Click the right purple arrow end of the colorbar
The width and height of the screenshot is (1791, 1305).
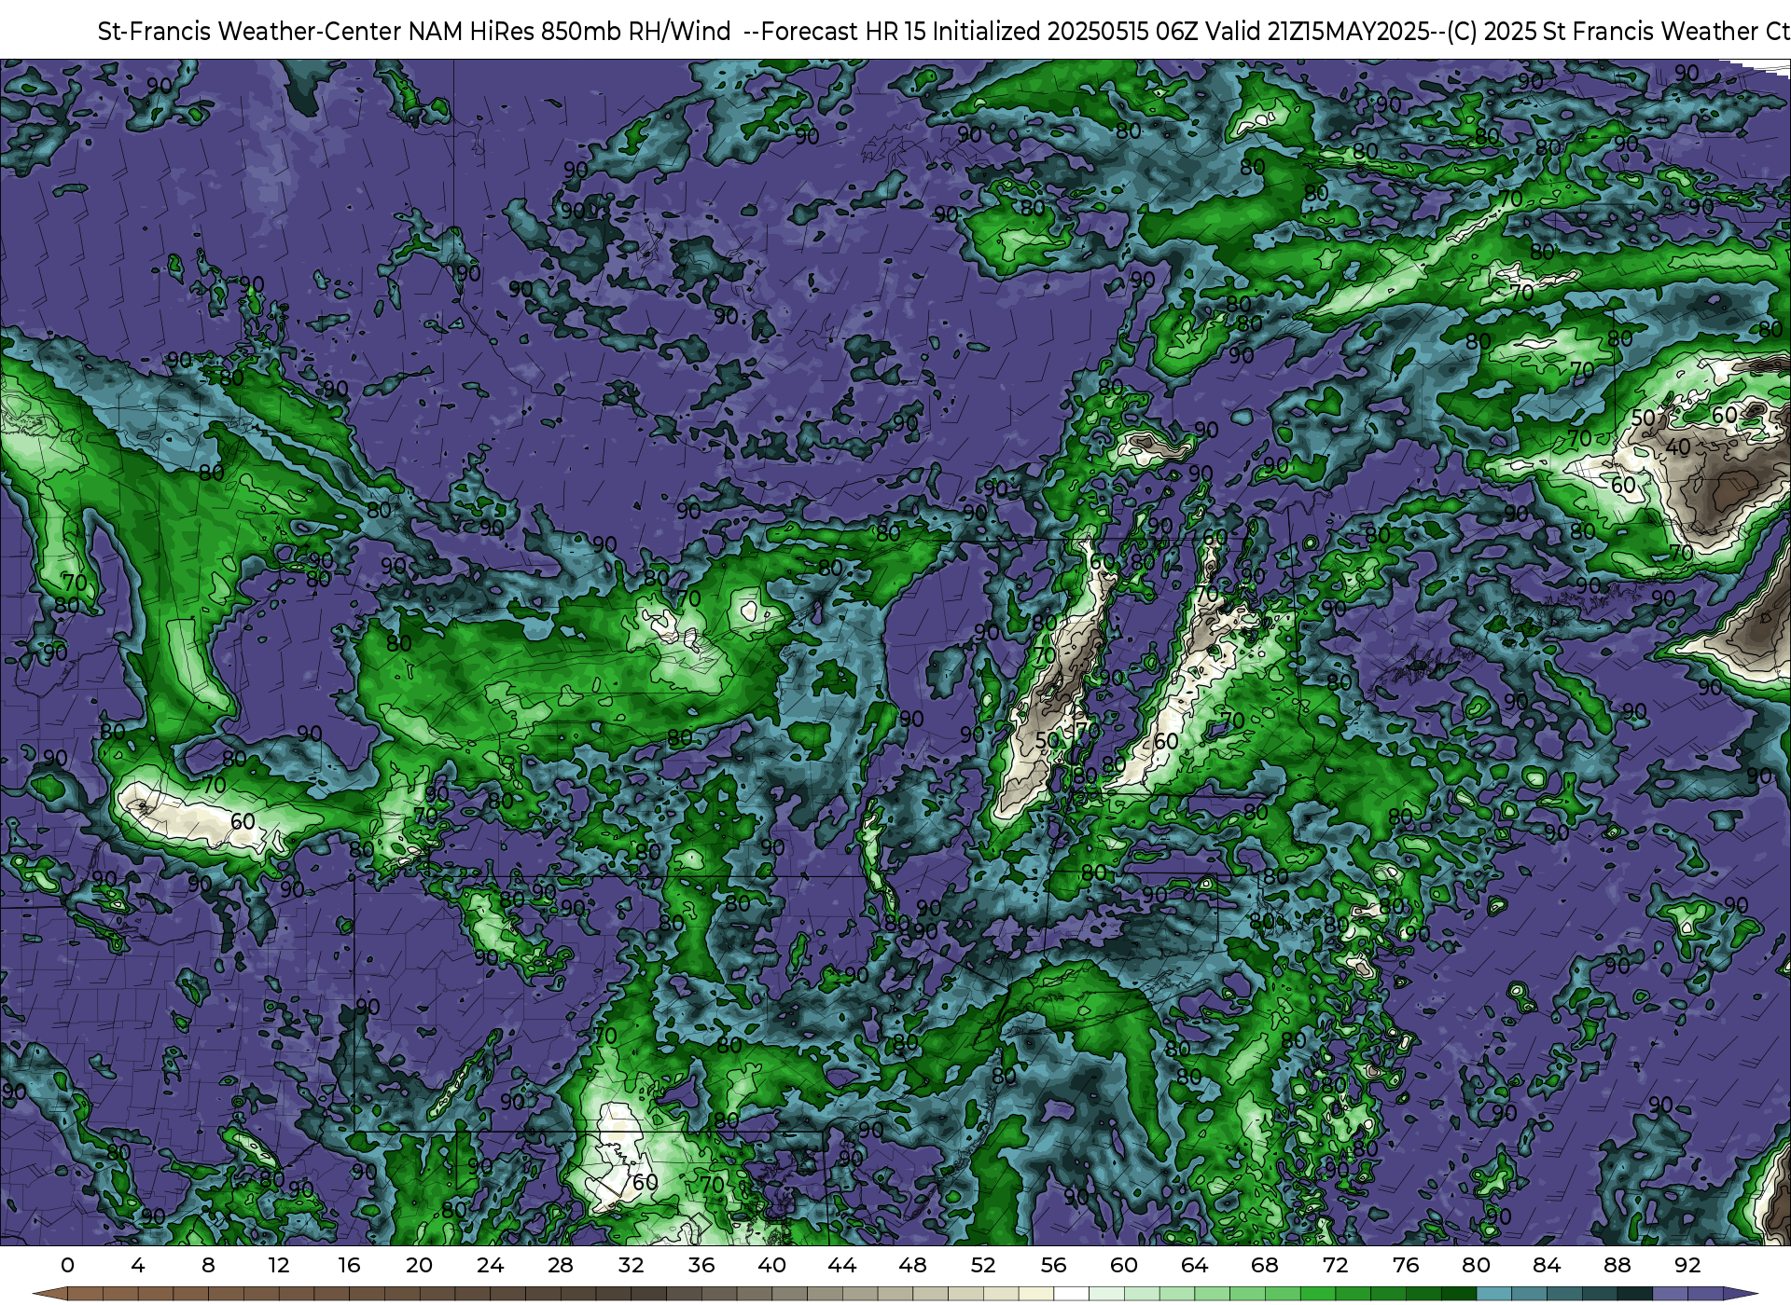[x=1740, y=1294]
